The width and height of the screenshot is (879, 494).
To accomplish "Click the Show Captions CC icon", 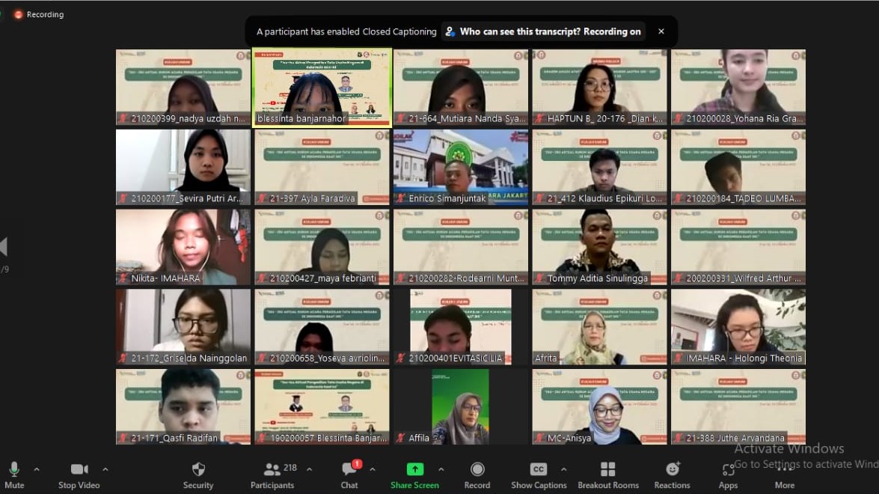I will tap(538, 469).
